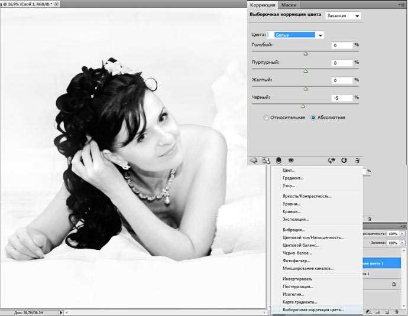This screenshot has width=408, height=316.
Task: Select the Относительная radio button
Action: (265, 118)
